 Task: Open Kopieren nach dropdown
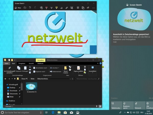point(40,72)
